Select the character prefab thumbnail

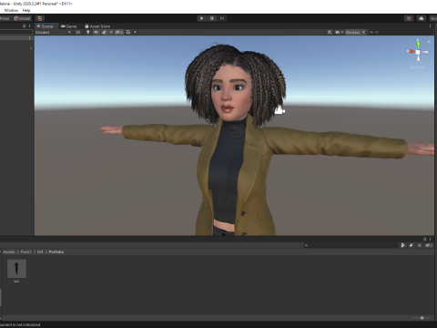16,269
